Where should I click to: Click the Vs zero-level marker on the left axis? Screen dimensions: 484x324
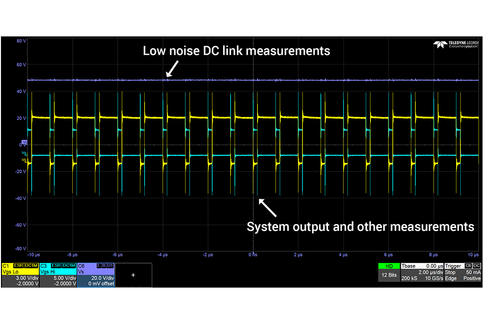(25, 142)
